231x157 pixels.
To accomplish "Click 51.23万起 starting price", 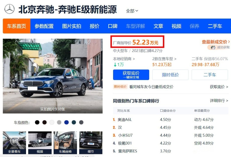I will point(162,65).
